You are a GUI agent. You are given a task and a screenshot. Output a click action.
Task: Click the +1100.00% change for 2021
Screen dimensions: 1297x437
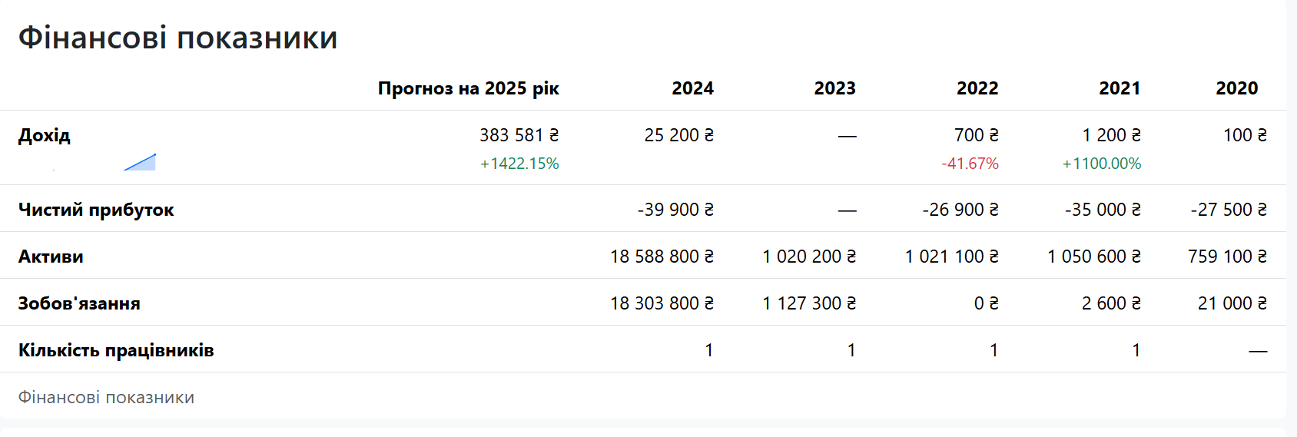pos(1101,164)
